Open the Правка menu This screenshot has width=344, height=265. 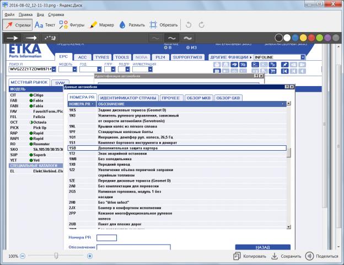[25, 15]
